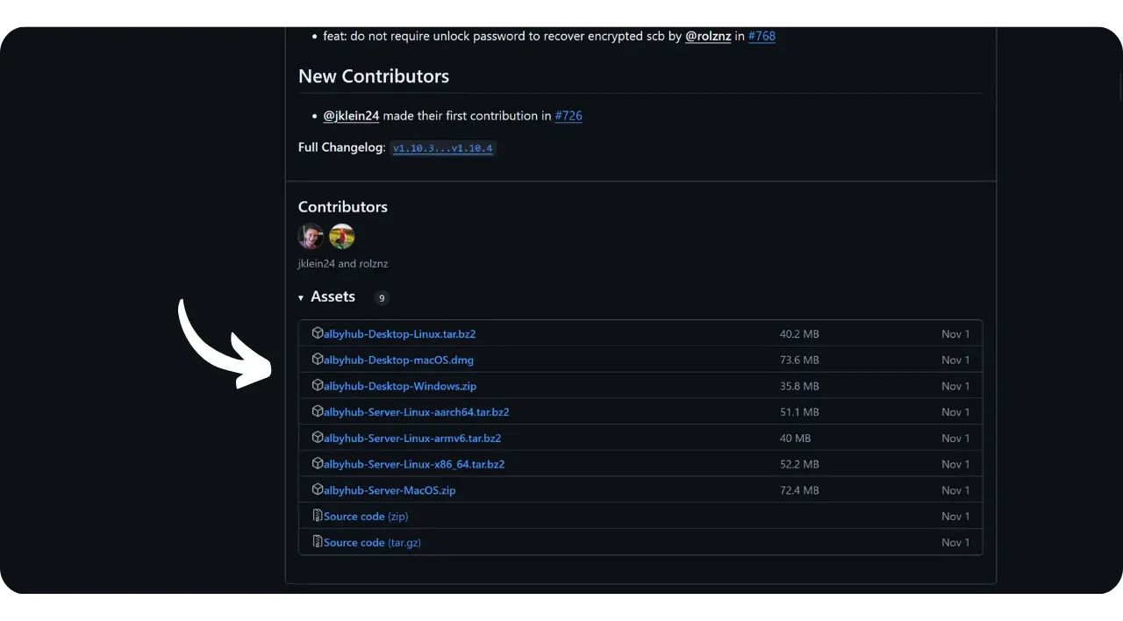1123x621 pixels.
Task: Open jklein24's contributor avatar
Action: click(x=311, y=236)
